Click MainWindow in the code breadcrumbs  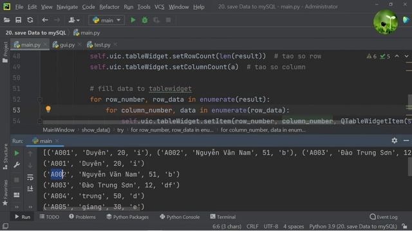[59, 130]
